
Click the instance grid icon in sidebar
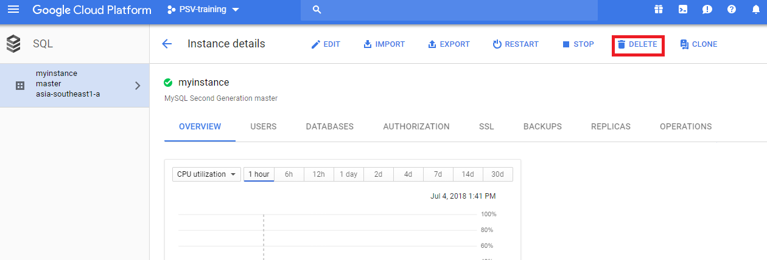point(19,86)
